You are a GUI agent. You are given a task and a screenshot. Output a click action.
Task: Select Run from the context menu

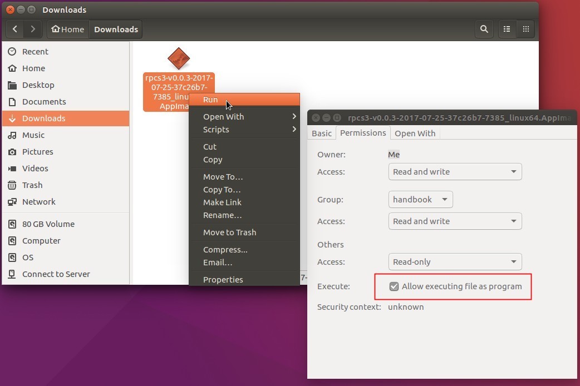pyautogui.click(x=211, y=100)
